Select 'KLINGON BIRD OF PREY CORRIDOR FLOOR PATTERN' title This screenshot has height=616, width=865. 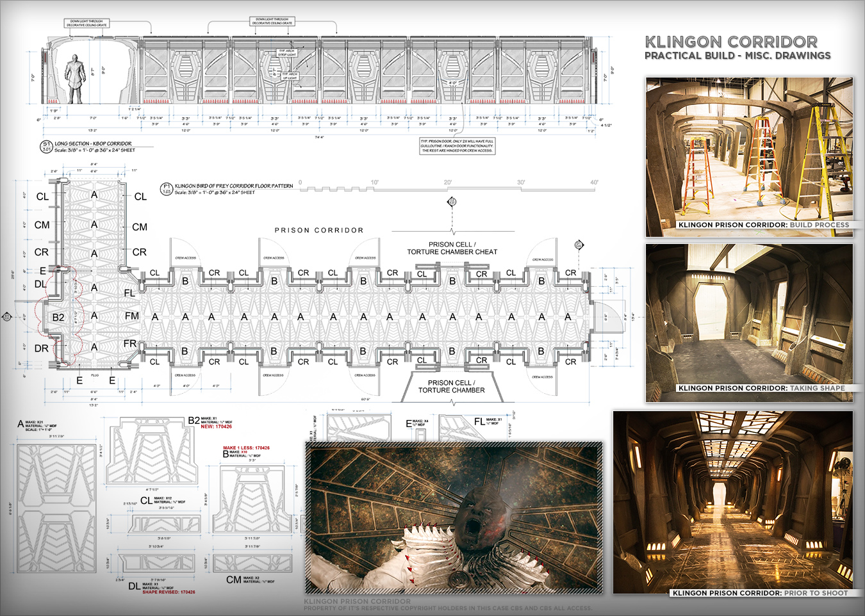(234, 186)
